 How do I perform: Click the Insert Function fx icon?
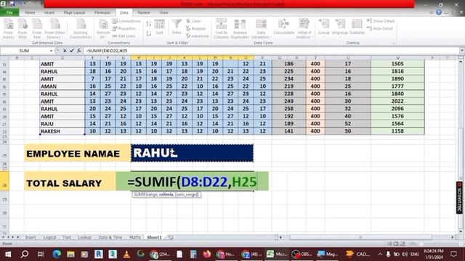coord(79,51)
